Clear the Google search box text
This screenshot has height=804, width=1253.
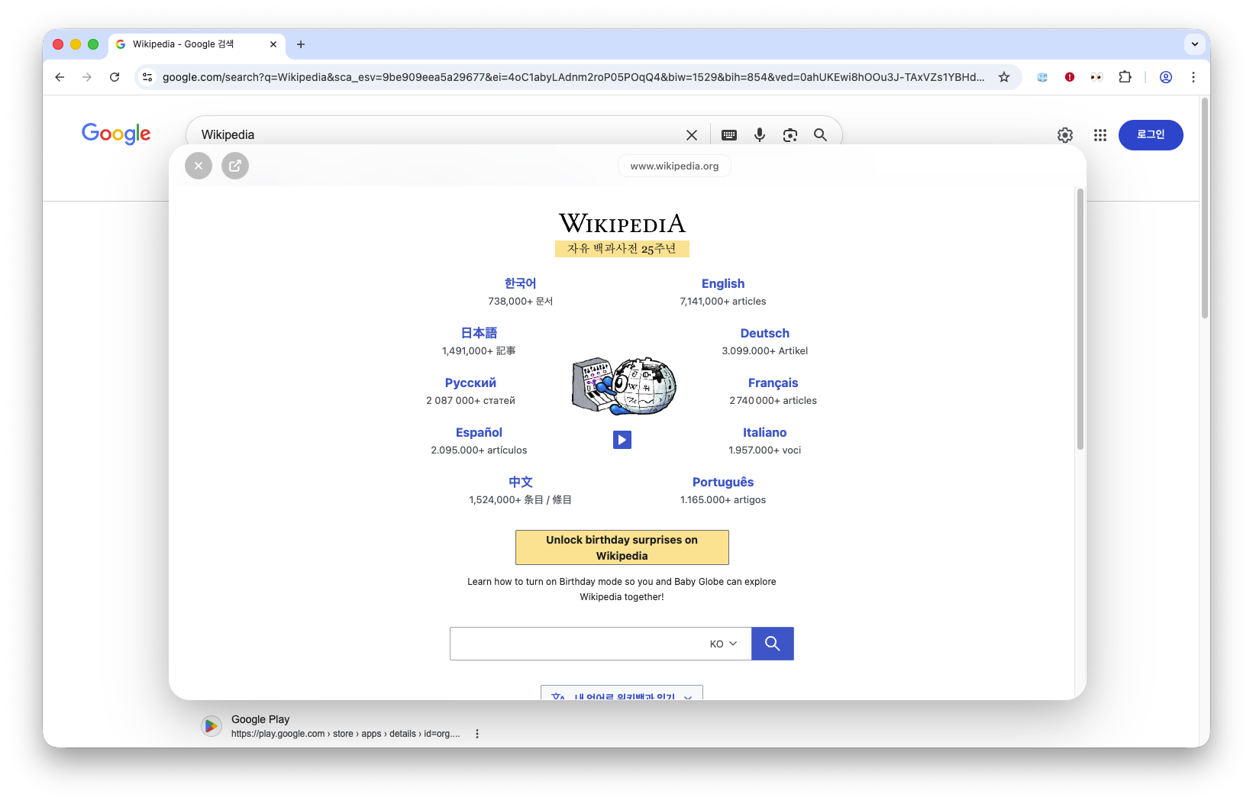pyautogui.click(x=692, y=135)
